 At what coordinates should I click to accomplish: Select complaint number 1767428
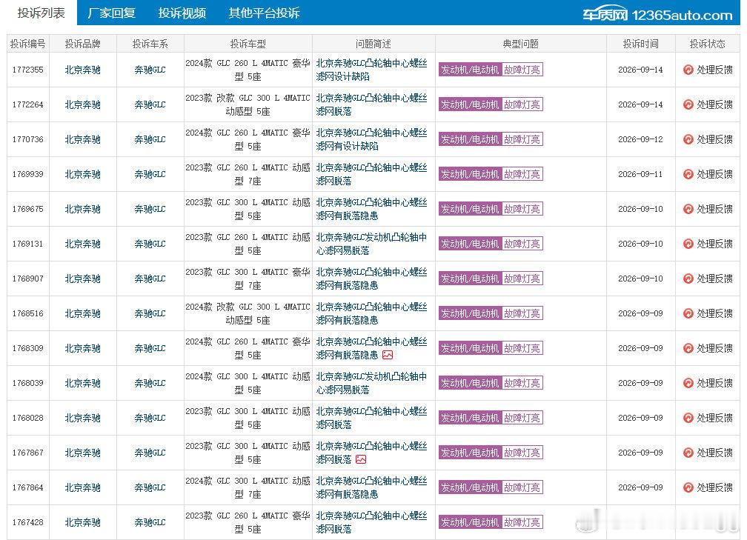point(27,522)
